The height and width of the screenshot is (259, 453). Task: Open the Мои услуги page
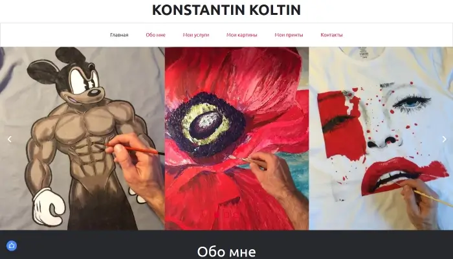[x=196, y=35]
